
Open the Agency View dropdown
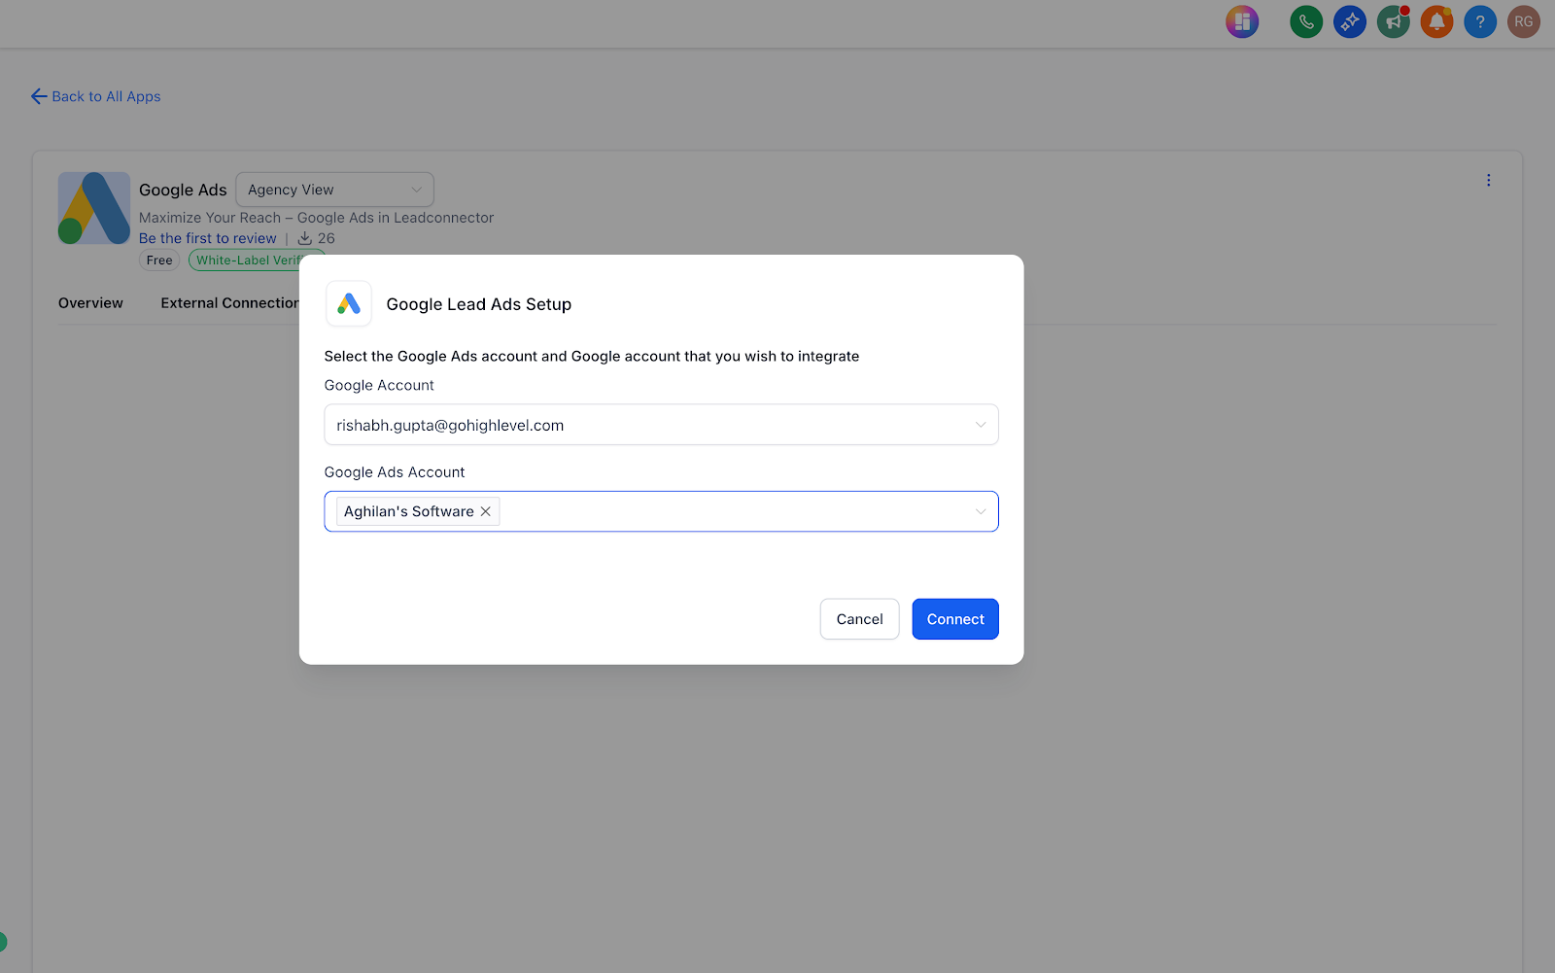(x=334, y=190)
